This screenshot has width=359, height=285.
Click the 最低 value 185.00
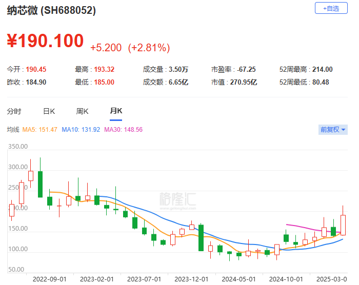(104, 82)
